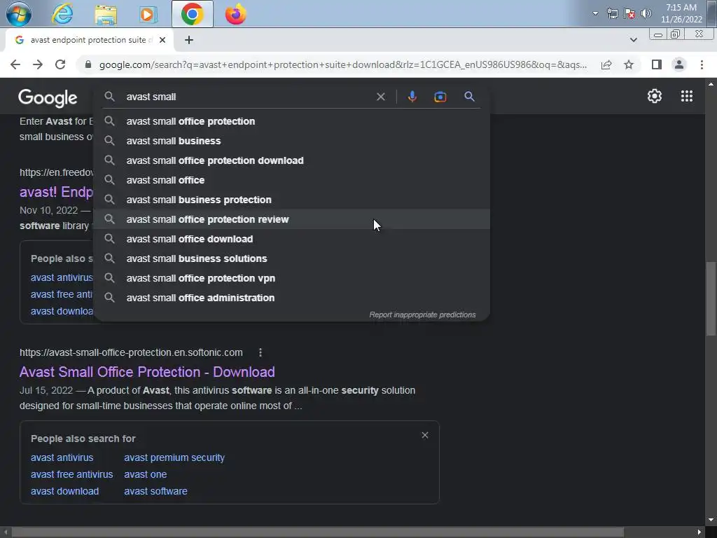This screenshot has height=538, width=717.
Task: Show hidden system tray icons arrow
Action: (595, 13)
